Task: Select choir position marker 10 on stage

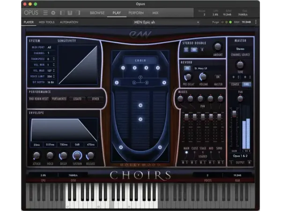Action: [140, 105]
